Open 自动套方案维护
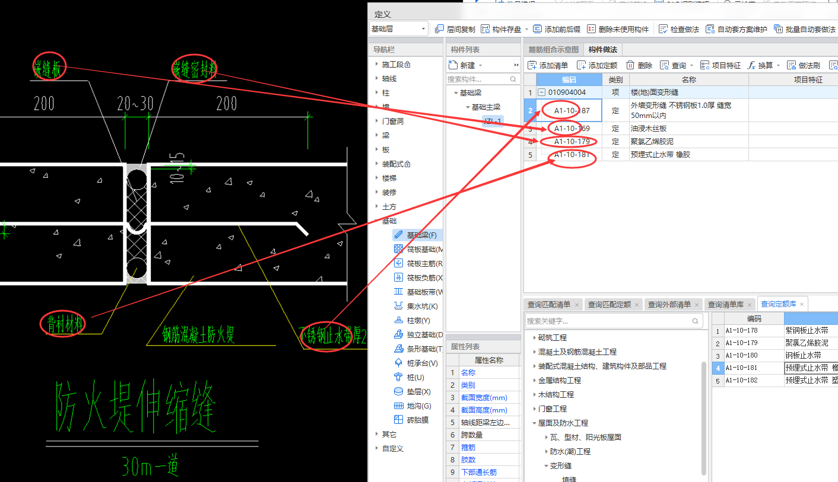 coord(737,29)
